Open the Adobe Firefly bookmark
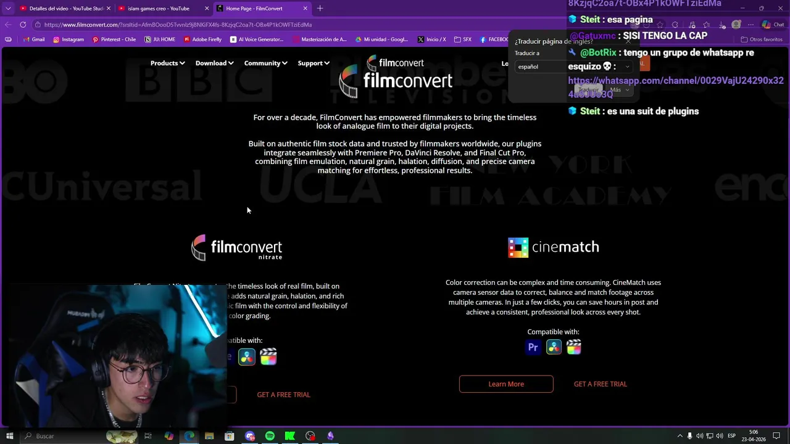Image resolution: width=790 pixels, height=444 pixels. tap(202, 39)
